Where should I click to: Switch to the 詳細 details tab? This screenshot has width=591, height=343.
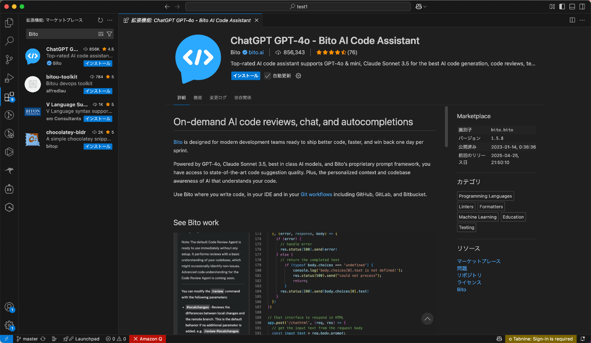point(182,97)
